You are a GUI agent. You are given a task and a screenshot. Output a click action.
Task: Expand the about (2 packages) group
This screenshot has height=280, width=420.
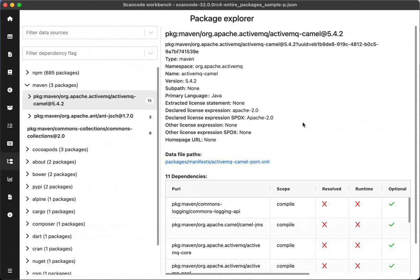(x=27, y=162)
